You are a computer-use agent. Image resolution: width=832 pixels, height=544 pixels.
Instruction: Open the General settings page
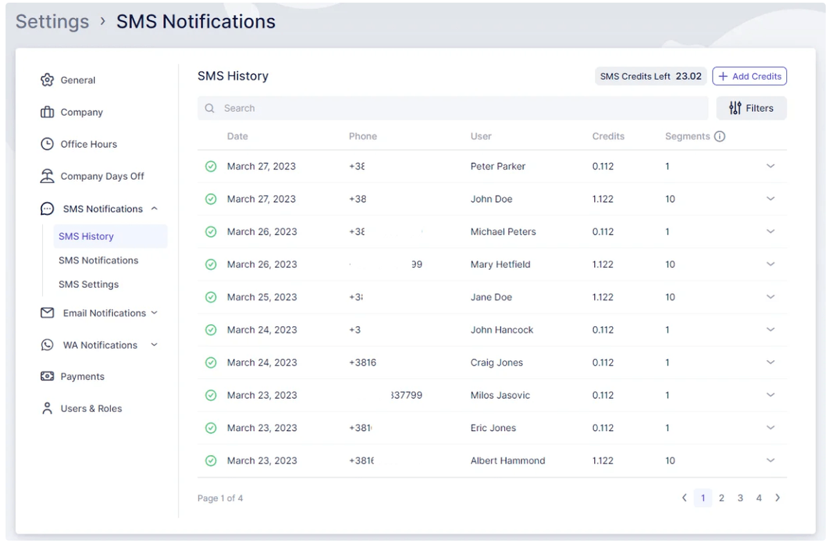[x=78, y=80]
